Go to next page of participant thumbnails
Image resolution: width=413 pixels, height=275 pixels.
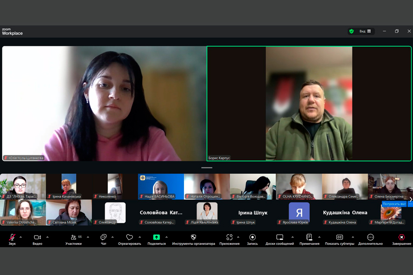coord(411,199)
